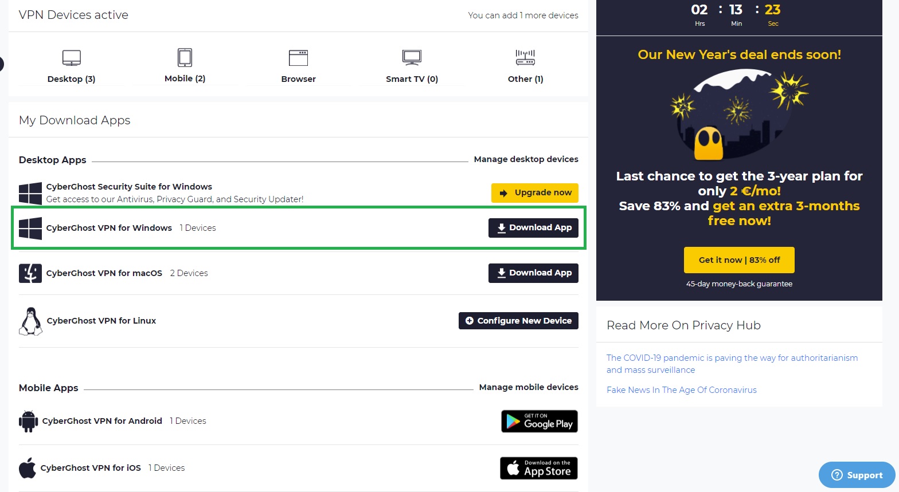The height and width of the screenshot is (492, 899).
Task: Click Get it now 83% off button
Action: click(x=739, y=260)
